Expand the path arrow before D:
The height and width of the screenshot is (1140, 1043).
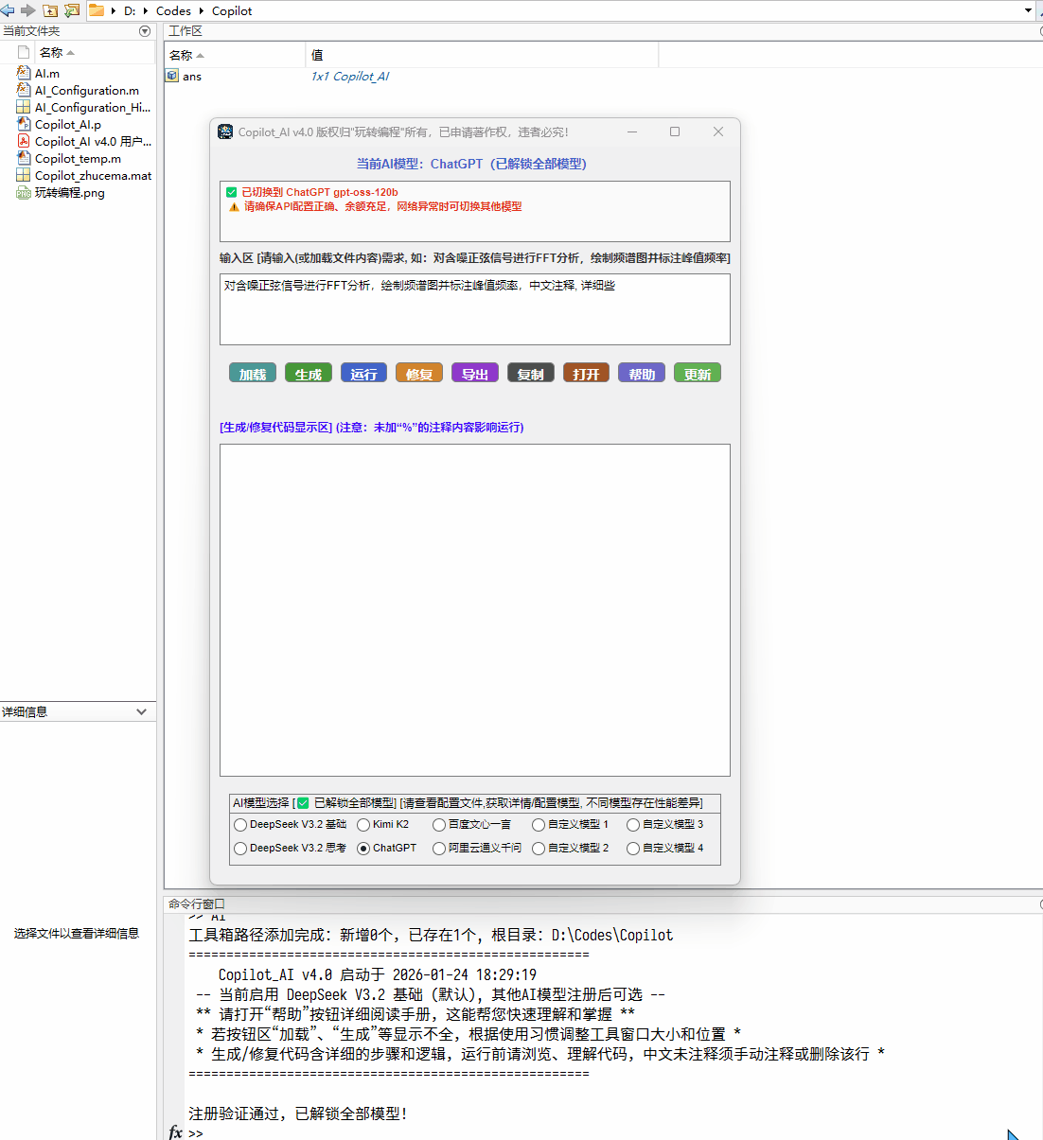tap(114, 10)
